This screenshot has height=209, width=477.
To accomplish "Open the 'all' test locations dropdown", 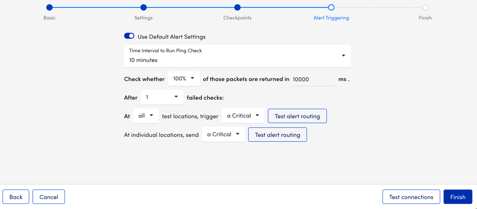I will click(146, 116).
